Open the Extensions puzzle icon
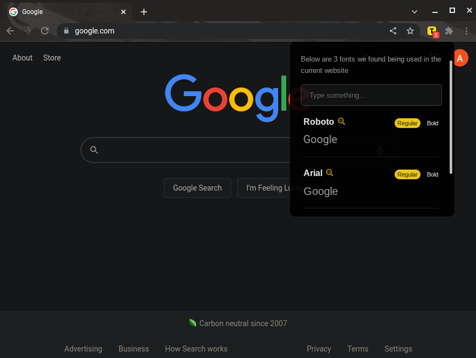The height and width of the screenshot is (358, 476). pyautogui.click(x=449, y=31)
